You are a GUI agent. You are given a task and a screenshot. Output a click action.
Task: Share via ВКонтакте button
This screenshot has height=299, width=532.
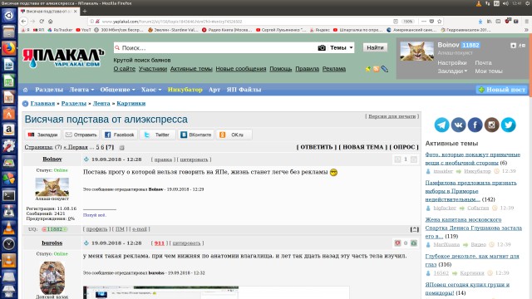[x=196, y=135]
